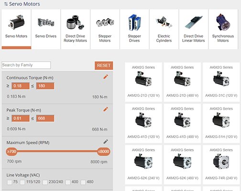Click Peak Torque minimum value 0.61
This screenshot has width=241, height=191.
[x=21, y=118]
